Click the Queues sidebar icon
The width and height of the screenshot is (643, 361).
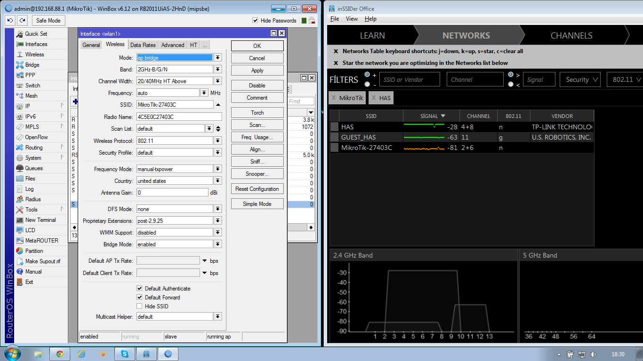pos(20,168)
